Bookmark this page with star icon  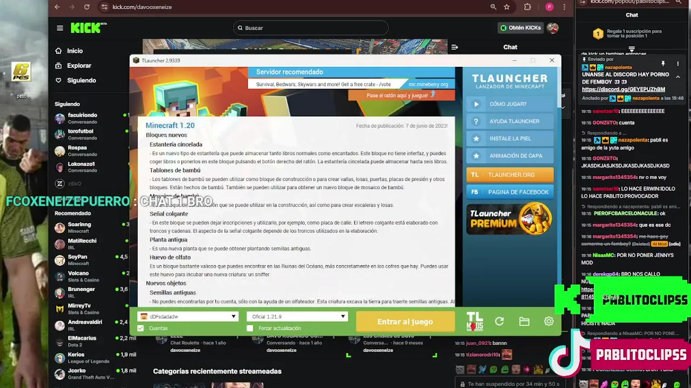click(507, 7)
